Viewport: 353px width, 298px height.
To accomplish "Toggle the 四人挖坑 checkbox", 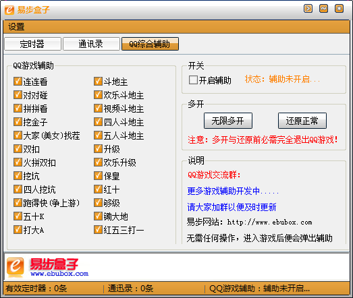I will (18, 189).
